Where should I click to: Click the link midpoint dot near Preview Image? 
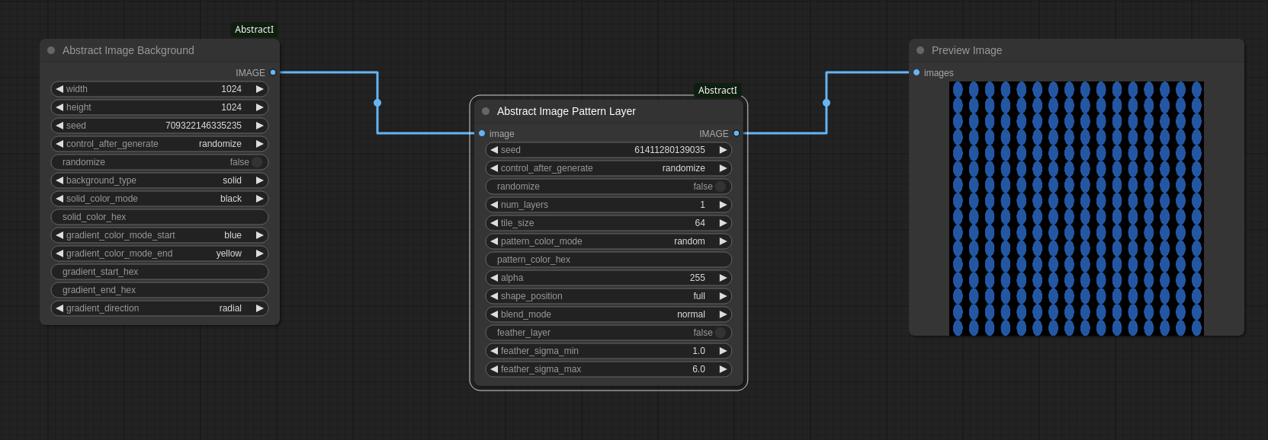[x=827, y=103]
